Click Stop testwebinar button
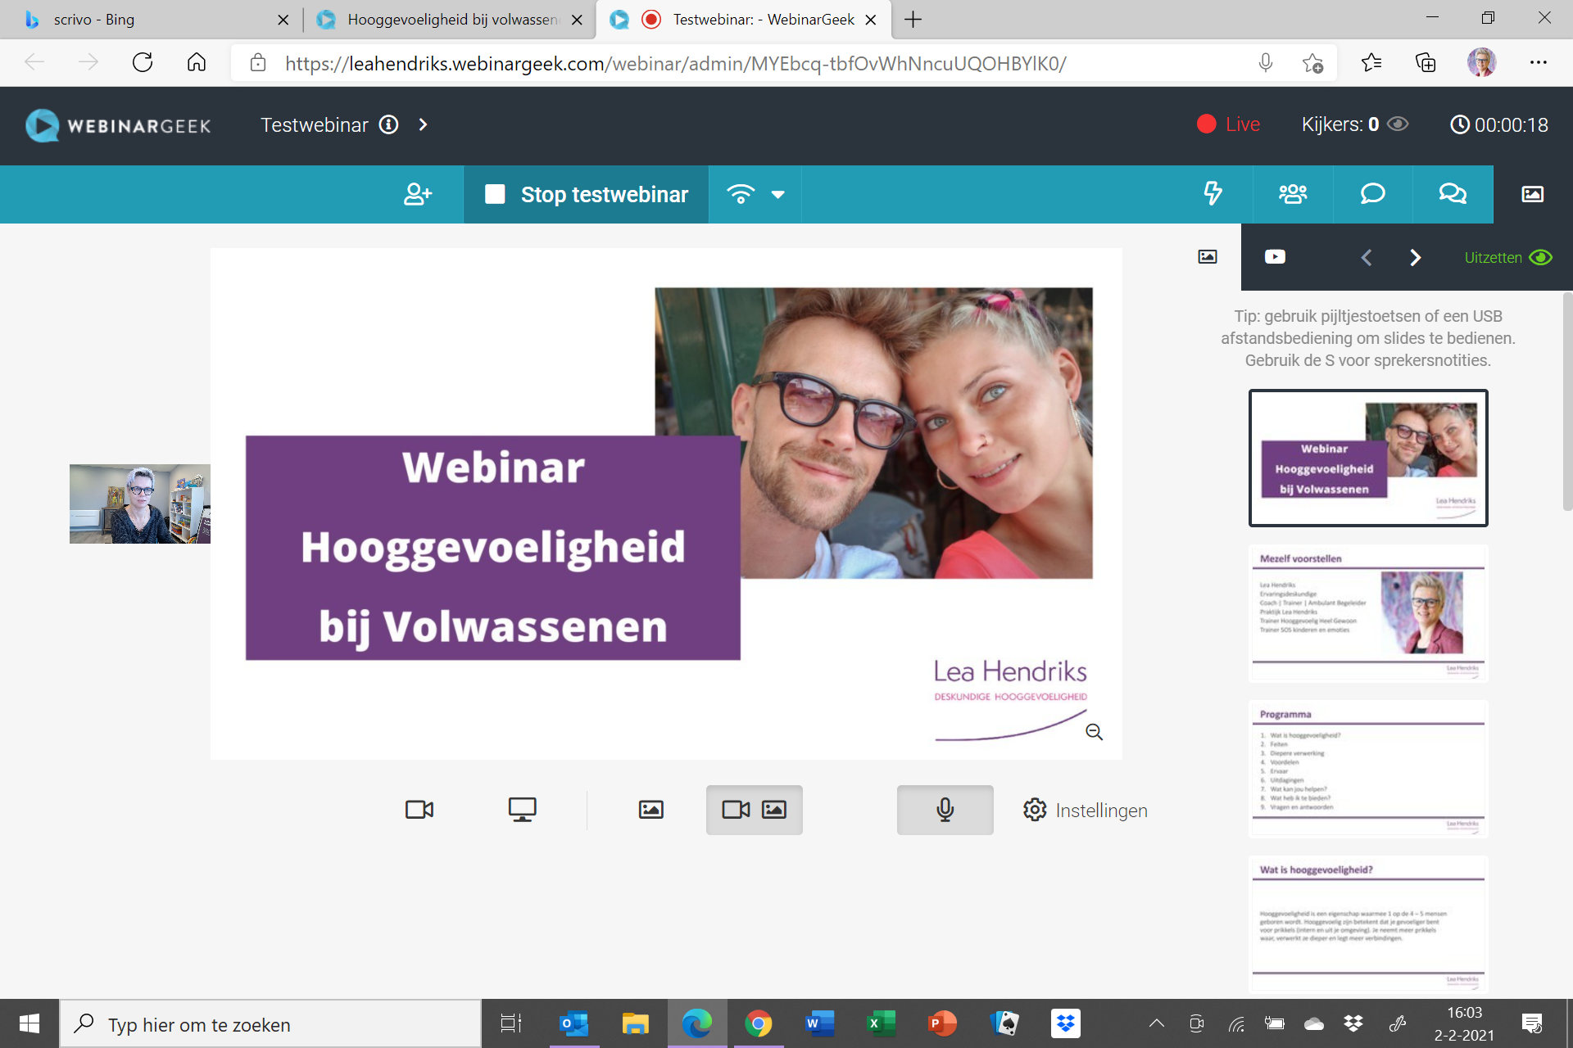 pos(586,194)
